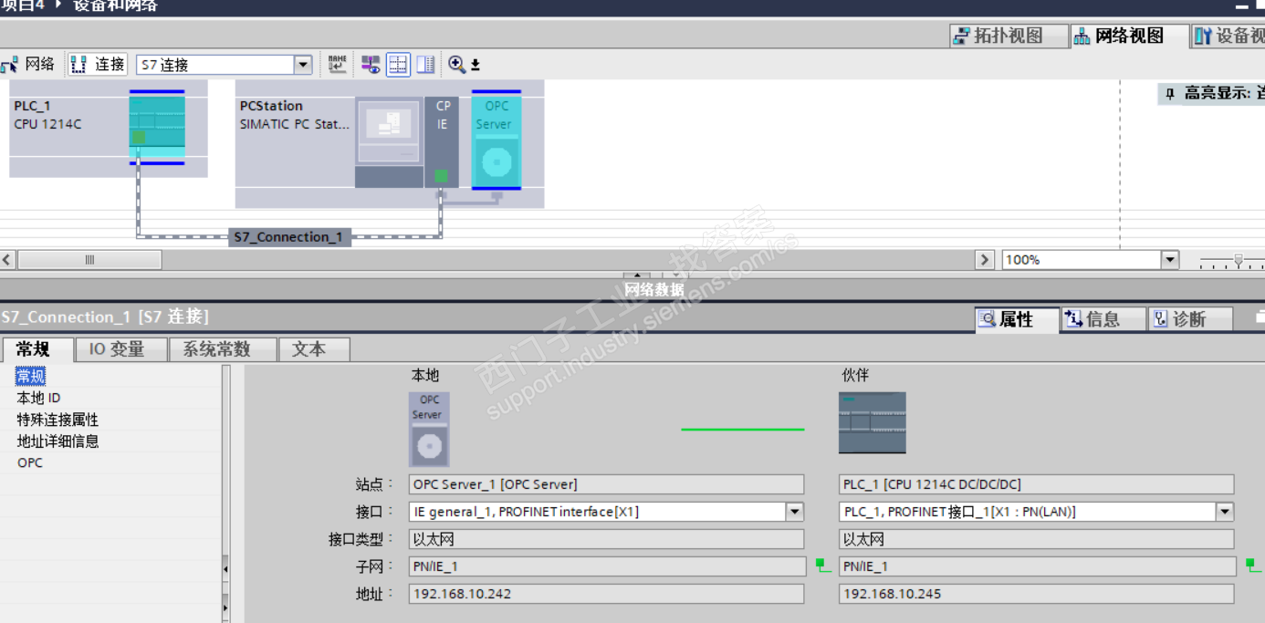Click the lower splitter arrow of properties tree

point(225,607)
